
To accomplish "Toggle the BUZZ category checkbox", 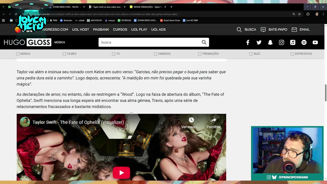I will [x=251, y=54].
